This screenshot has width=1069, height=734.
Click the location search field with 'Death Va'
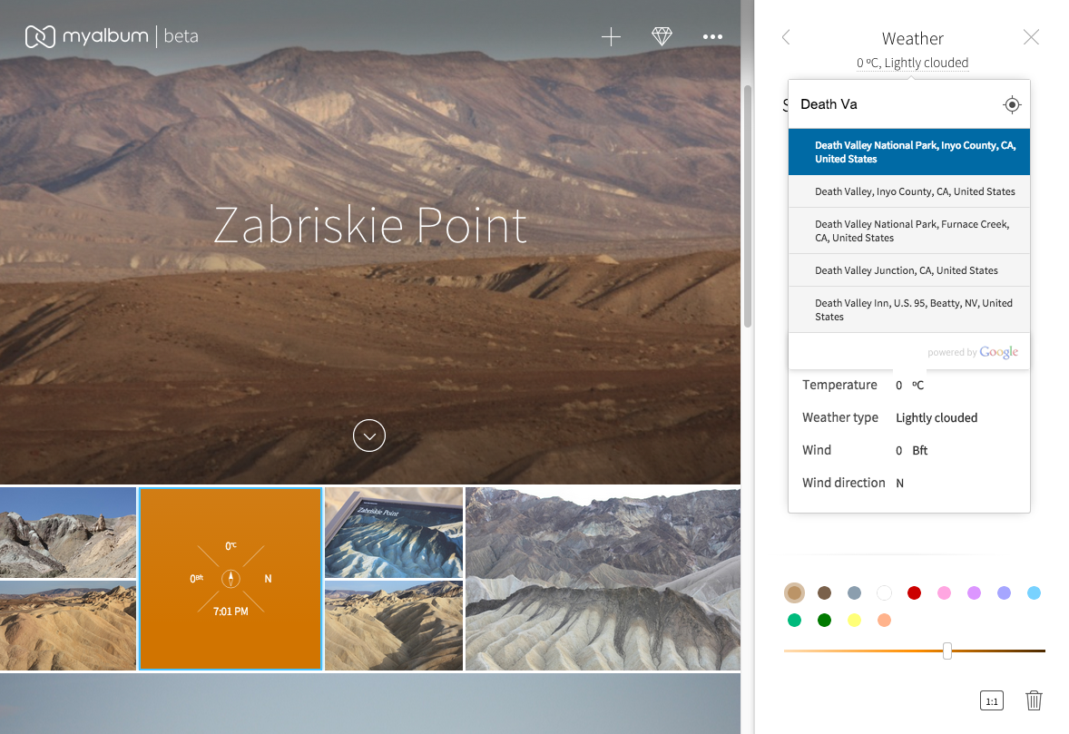(894, 104)
